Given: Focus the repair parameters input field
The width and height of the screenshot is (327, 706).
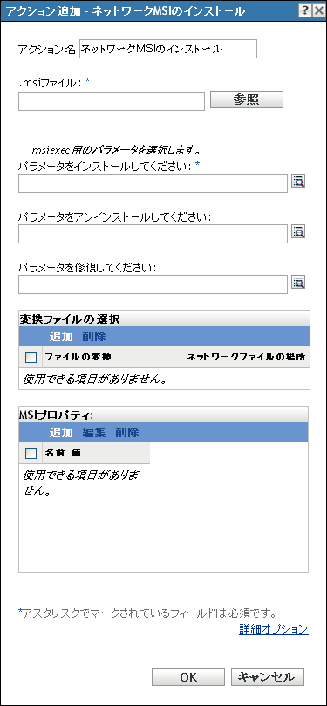Looking at the screenshot, I should tap(153, 284).
